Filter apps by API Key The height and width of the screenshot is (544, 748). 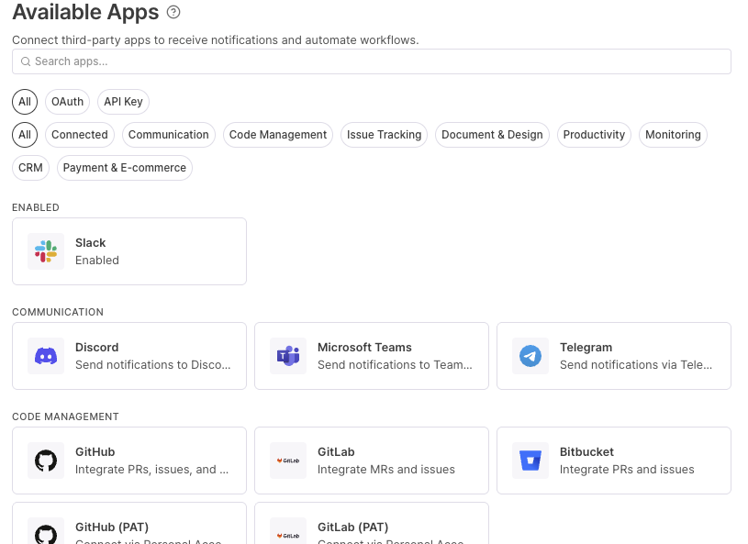[123, 102]
